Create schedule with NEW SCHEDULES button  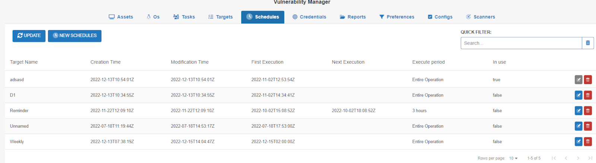74,36
